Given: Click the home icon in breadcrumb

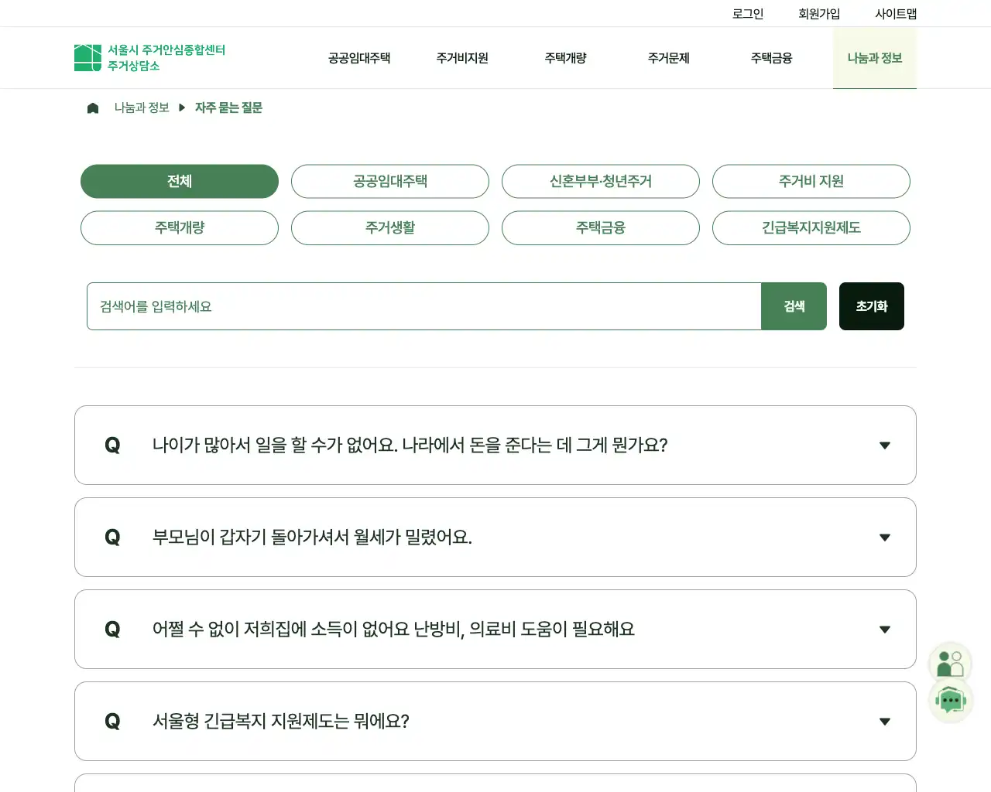Looking at the screenshot, I should 93,108.
